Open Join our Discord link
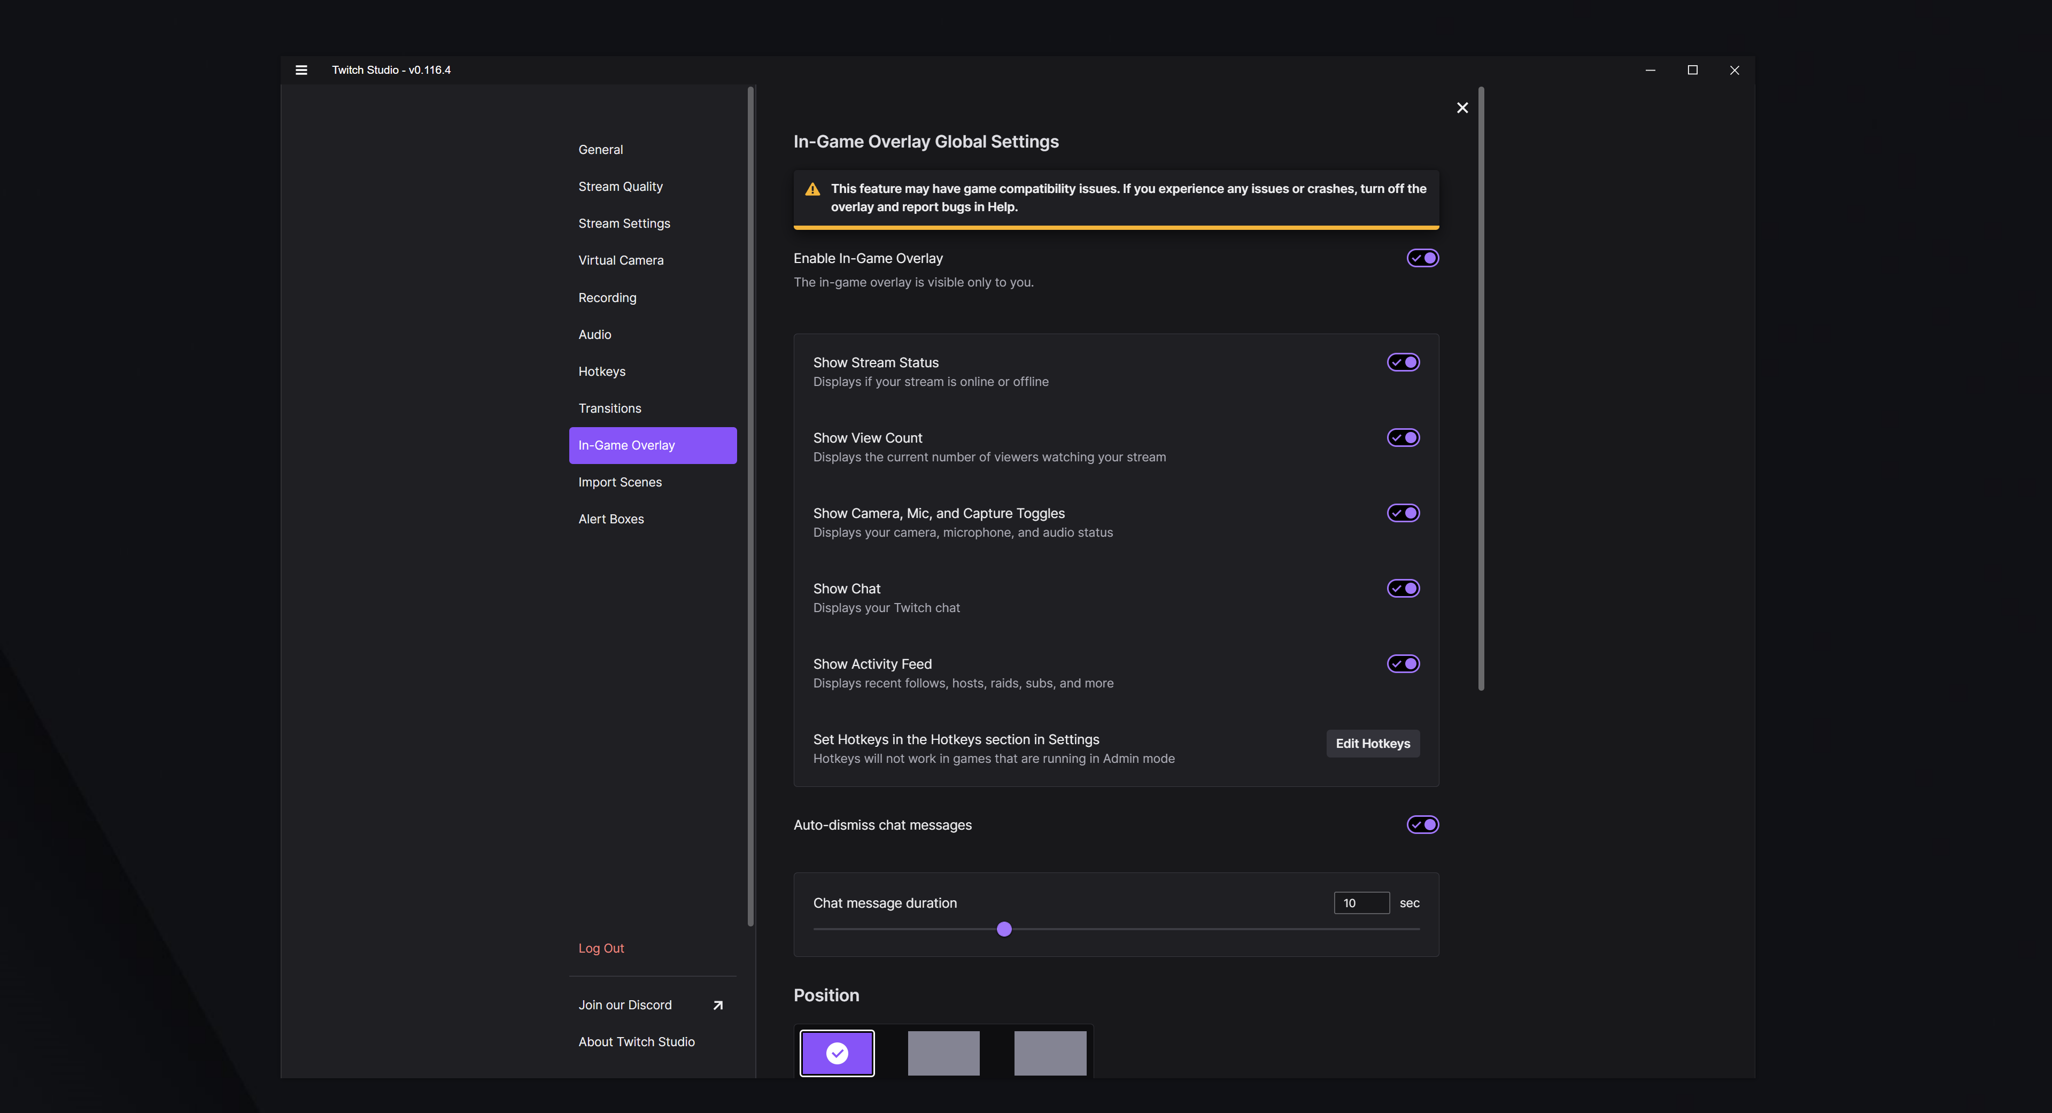Viewport: 2052px width, 1113px height. 653,1004
